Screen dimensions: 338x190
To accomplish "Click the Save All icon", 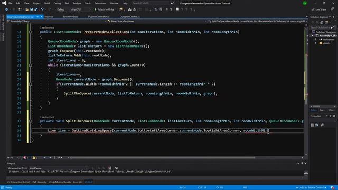I will click(36, 9).
